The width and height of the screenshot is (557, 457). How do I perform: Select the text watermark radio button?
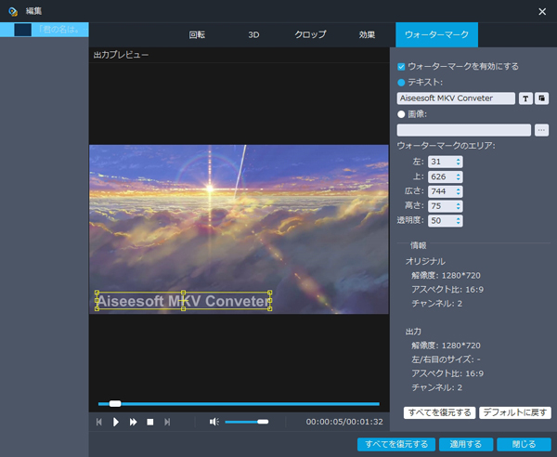pos(401,83)
